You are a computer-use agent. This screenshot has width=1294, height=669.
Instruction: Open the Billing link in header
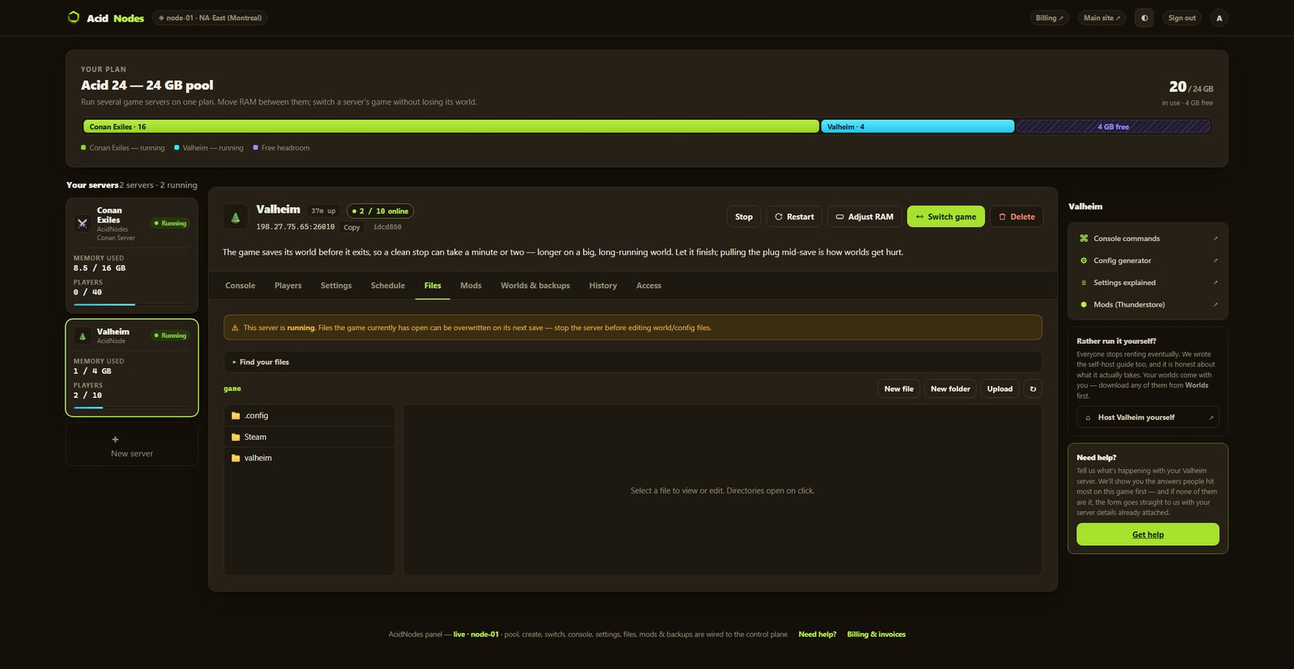(x=1050, y=18)
